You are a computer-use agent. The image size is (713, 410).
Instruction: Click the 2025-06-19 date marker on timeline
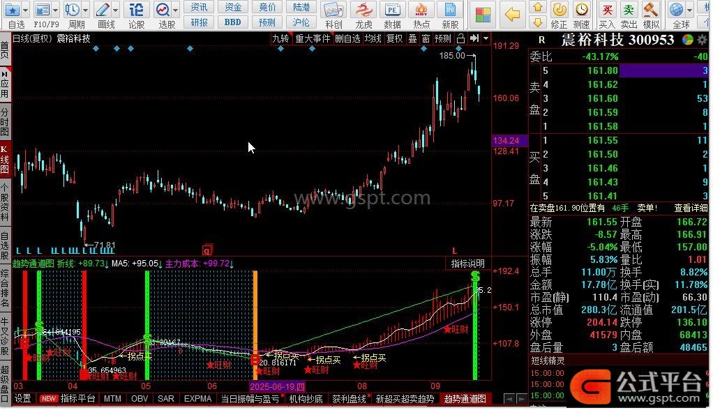(278, 386)
